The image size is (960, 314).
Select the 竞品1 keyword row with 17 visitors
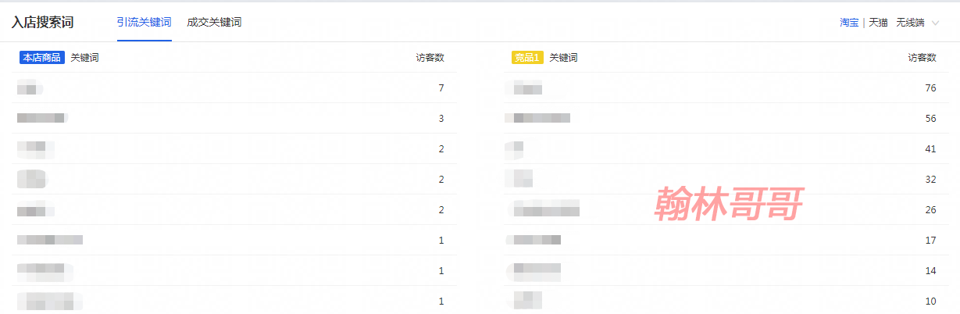(x=726, y=240)
